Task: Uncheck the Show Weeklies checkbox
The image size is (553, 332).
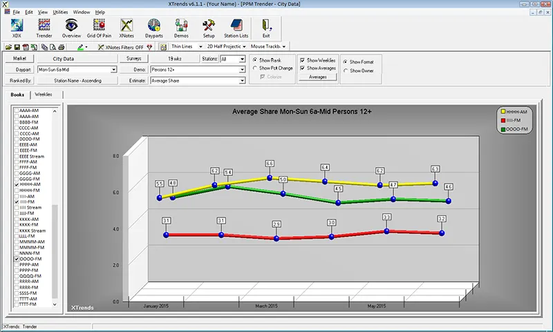Action: click(x=303, y=60)
